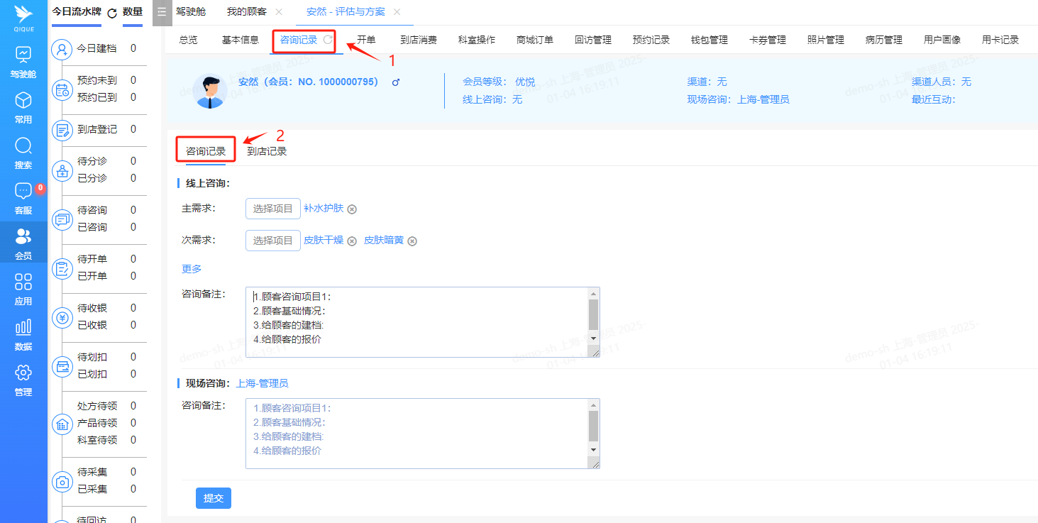The image size is (1038, 523).
Task: Open the 次需求 选择项目 selector
Action: pyautogui.click(x=272, y=240)
